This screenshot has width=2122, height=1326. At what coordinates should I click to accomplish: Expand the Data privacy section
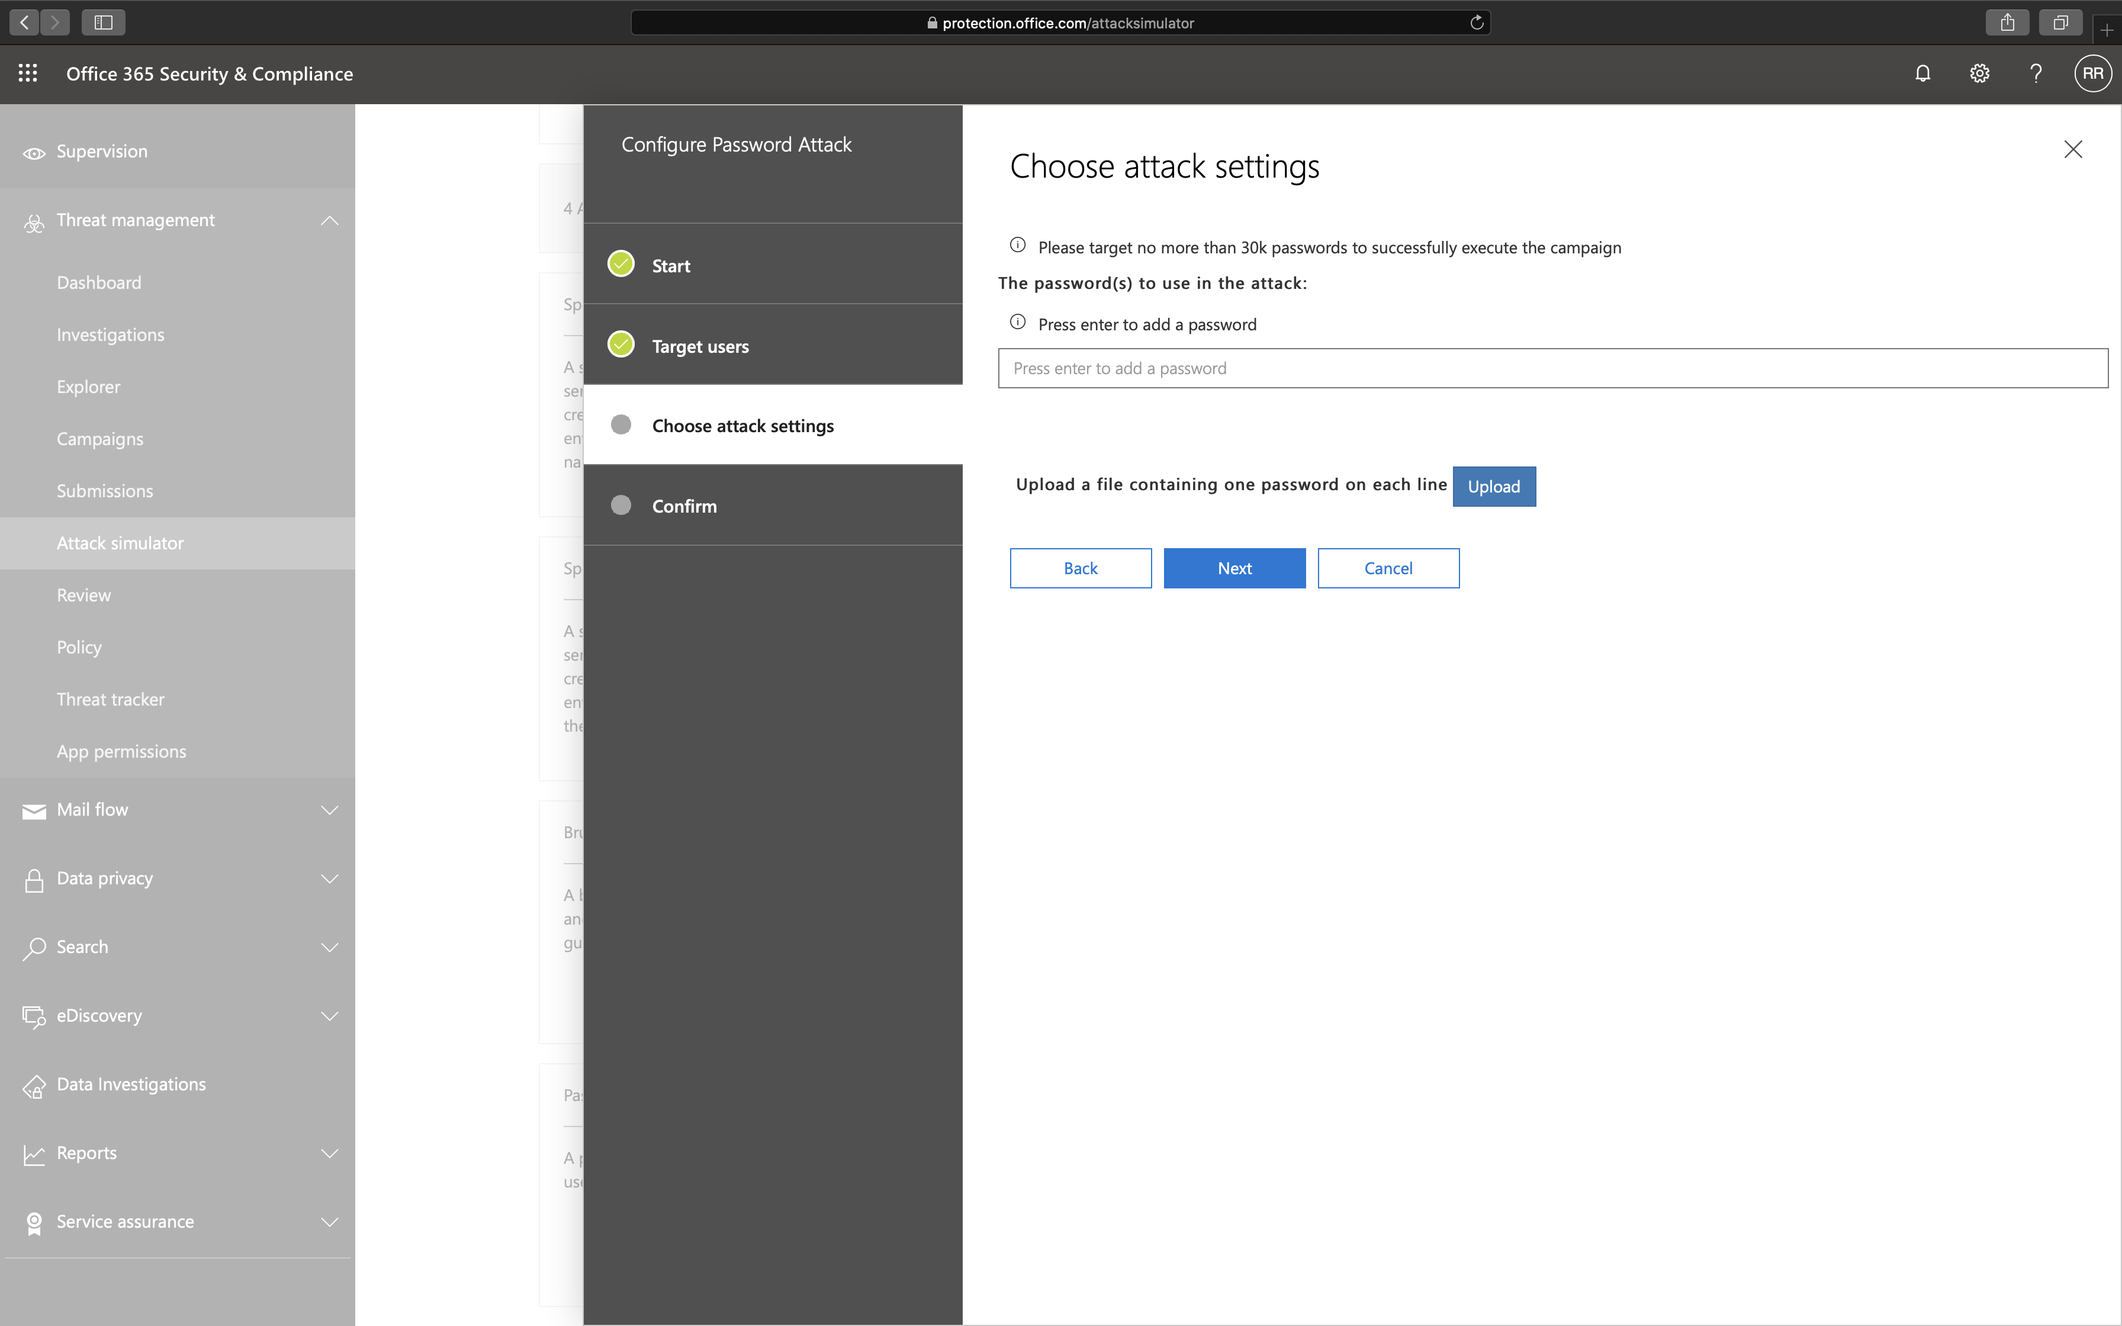330,878
